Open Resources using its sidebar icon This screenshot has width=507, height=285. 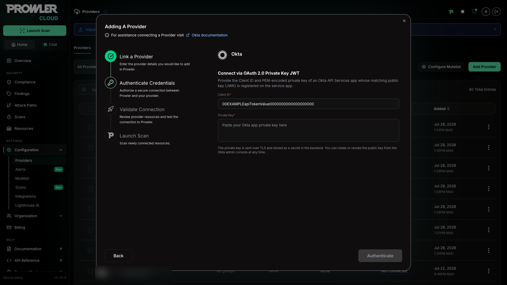tap(9, 129)
